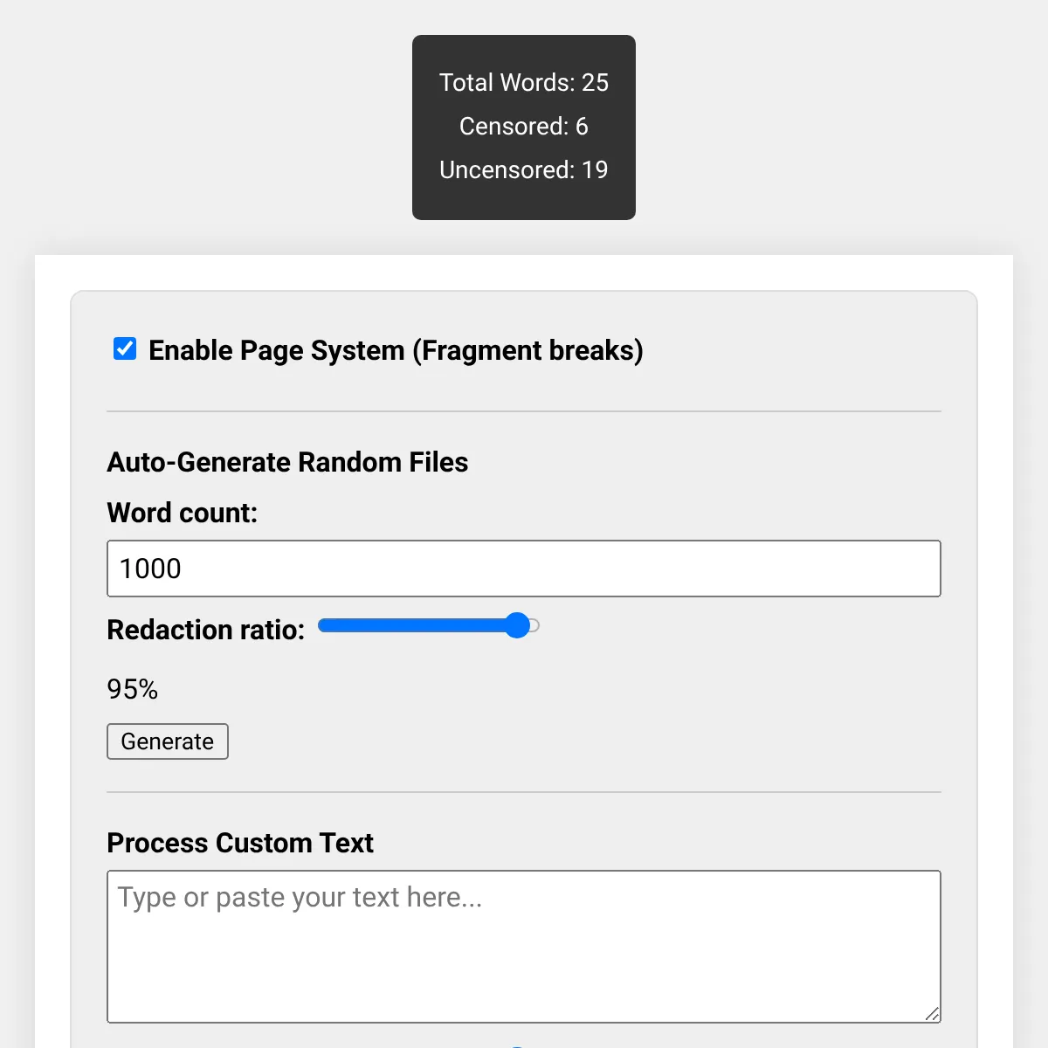Click the unfilled right end of the redaction slider
This screenshot has height=1048, width=1048.
[x=534, y=625]
